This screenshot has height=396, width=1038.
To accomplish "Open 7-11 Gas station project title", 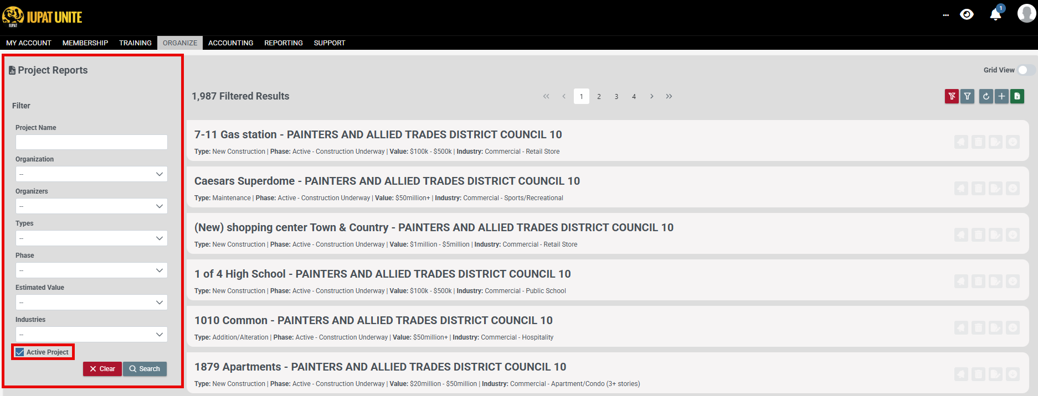I will [x=378, y=134].
